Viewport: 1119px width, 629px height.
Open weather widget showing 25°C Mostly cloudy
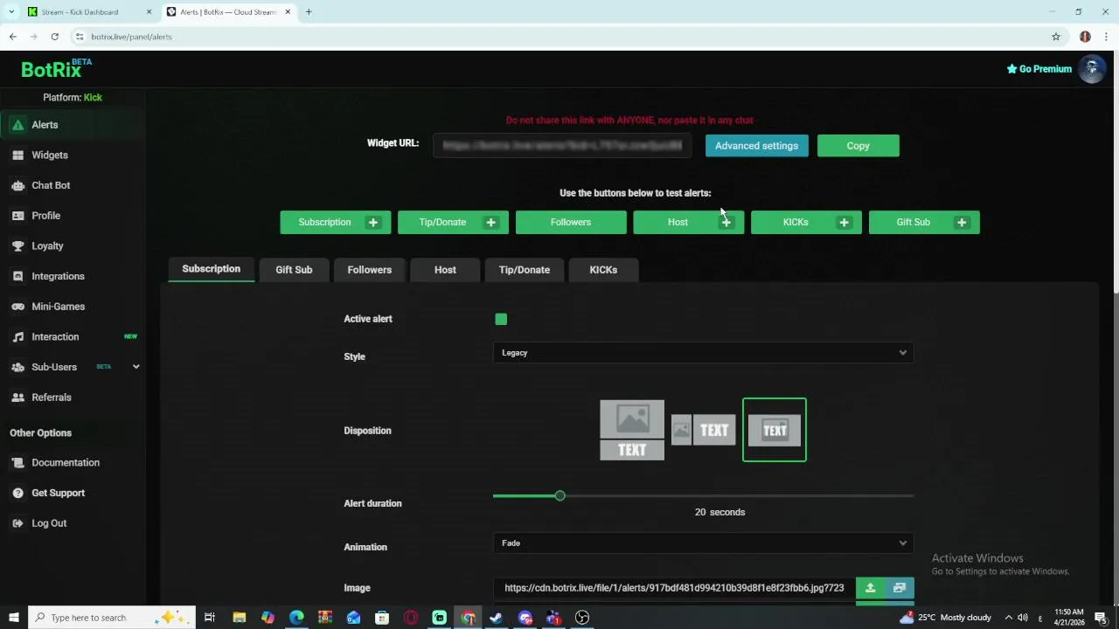(x=945, y=618)
